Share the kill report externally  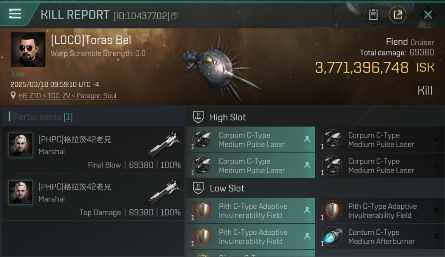coord(398,15)
